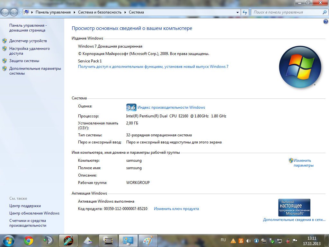Click the RU language indicator
This screenshot has width=329, height=247.
click(223, 240)
